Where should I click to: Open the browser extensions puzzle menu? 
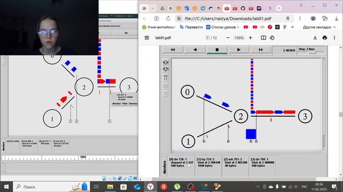(x=325, y=19)
